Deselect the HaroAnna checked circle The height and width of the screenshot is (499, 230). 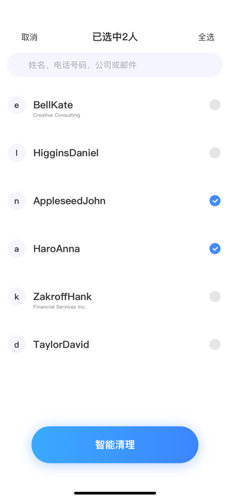click(x=215, y=248)
